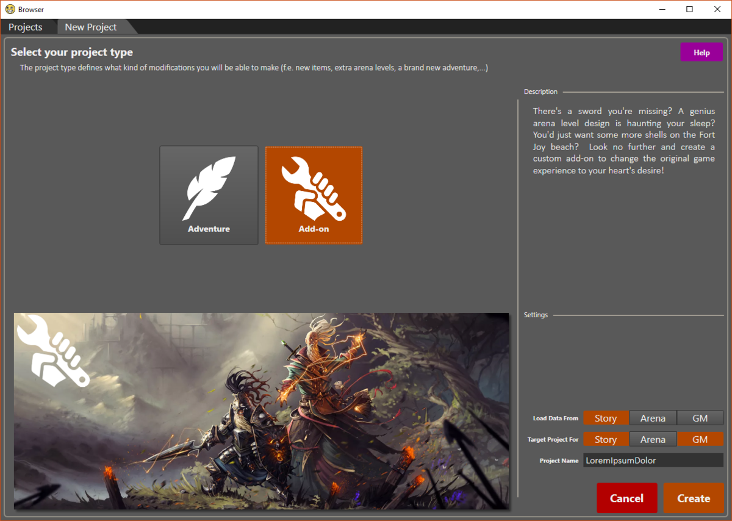Keep GM selected for Target Project For

[700, 439]
